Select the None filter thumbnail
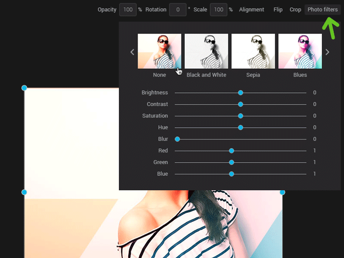Image resolution: width=344 pixels, height=258 pixels. (x=159, y=51)
